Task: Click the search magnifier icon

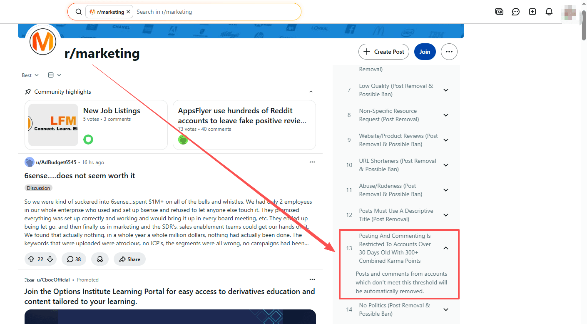Action: [78, 12]
